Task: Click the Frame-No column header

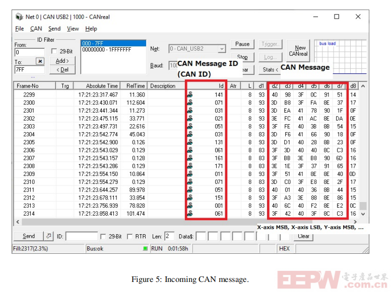Action: (x=34, y=86)
